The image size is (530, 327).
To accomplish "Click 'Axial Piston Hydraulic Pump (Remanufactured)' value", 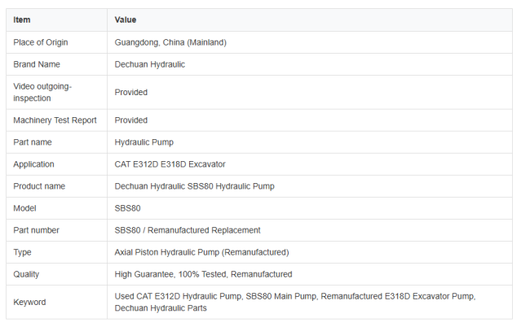I will pyautogui.click(x=201, y=252).
